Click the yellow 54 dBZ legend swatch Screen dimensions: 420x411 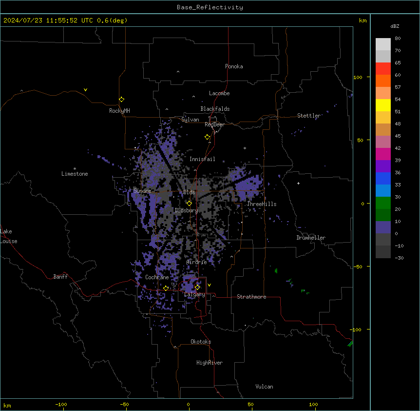[x=383, y=105]
